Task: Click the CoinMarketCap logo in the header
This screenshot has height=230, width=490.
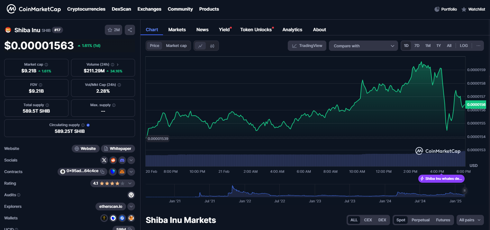Action: pyautogui.click(x=34, y=9)
